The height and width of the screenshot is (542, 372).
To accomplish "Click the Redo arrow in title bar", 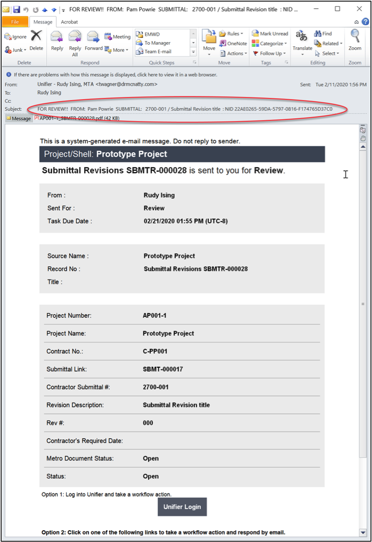I will 35,10.
